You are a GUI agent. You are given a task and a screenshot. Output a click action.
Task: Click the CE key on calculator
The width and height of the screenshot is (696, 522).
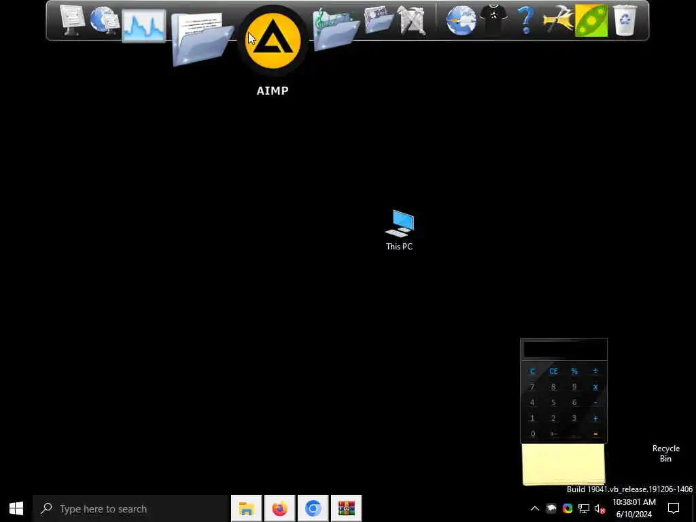(553, 371)
